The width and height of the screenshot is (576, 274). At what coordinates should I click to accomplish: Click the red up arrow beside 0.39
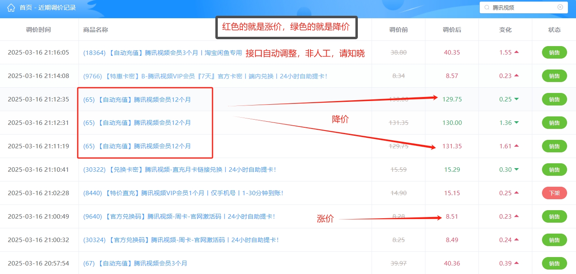coord(516,263)
